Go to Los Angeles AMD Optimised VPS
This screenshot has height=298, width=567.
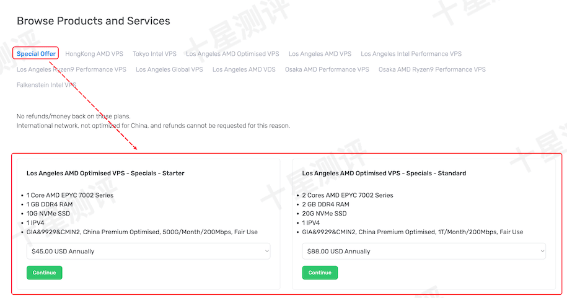click(232, 54)
